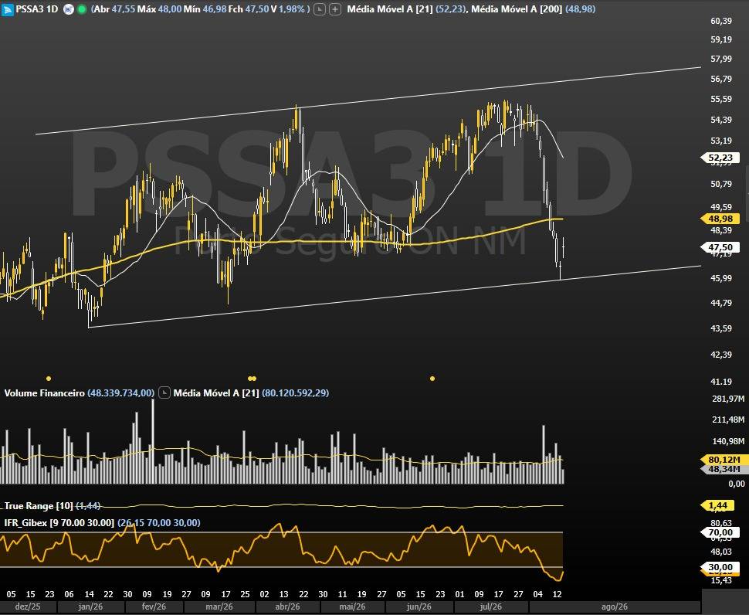Select the 47,50 last price tag
The width and height of the screenshot is (749, 615).
click(720, 247)
